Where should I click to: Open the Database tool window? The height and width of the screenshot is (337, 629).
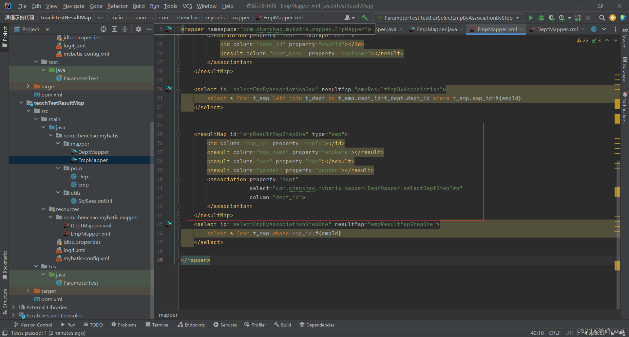click(x=625, y=69)
